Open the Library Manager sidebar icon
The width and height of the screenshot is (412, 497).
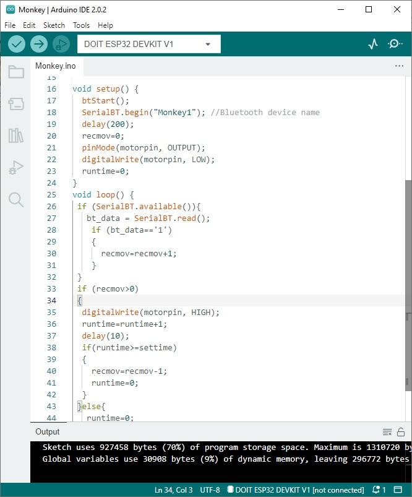pyautogui.click(x=16, y=136)
